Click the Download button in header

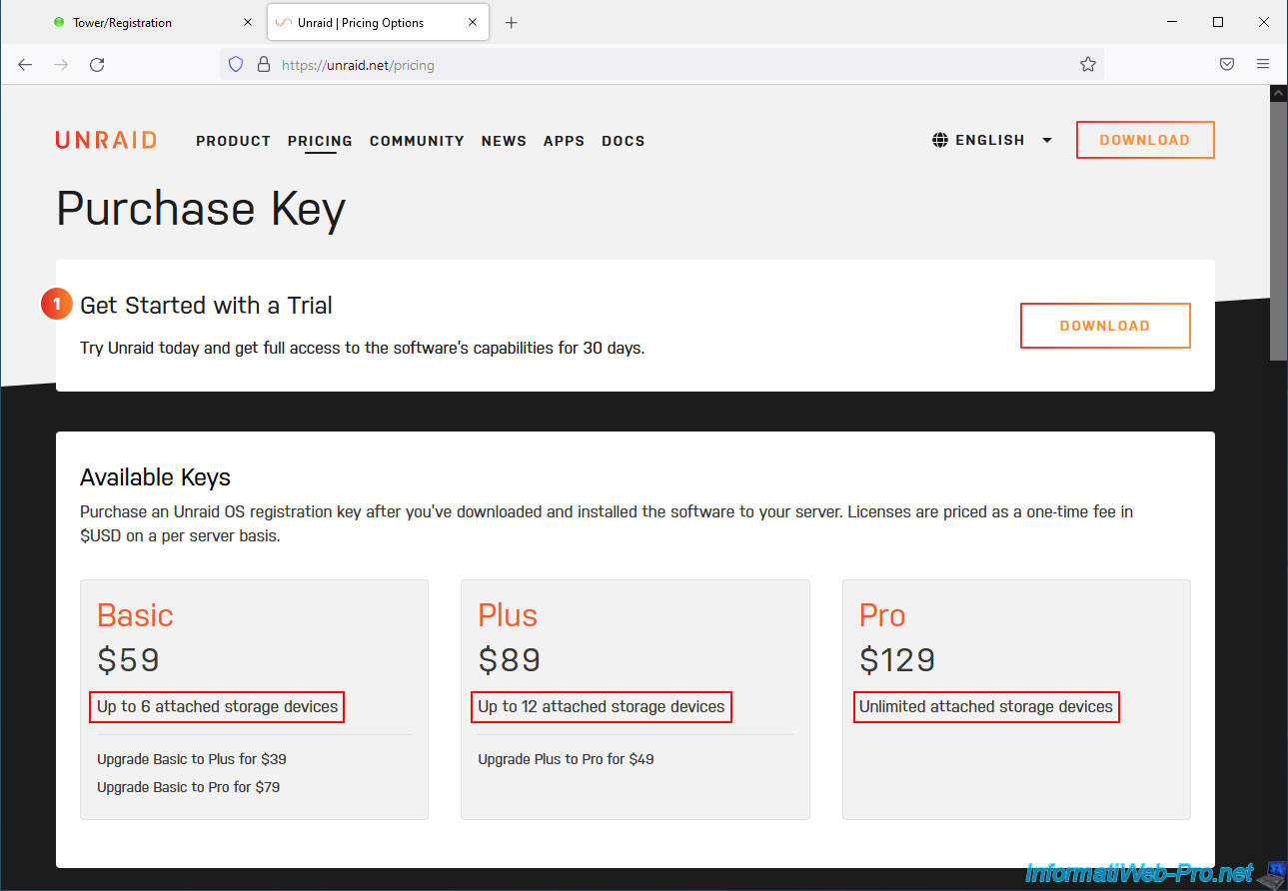coord(1144,141)
